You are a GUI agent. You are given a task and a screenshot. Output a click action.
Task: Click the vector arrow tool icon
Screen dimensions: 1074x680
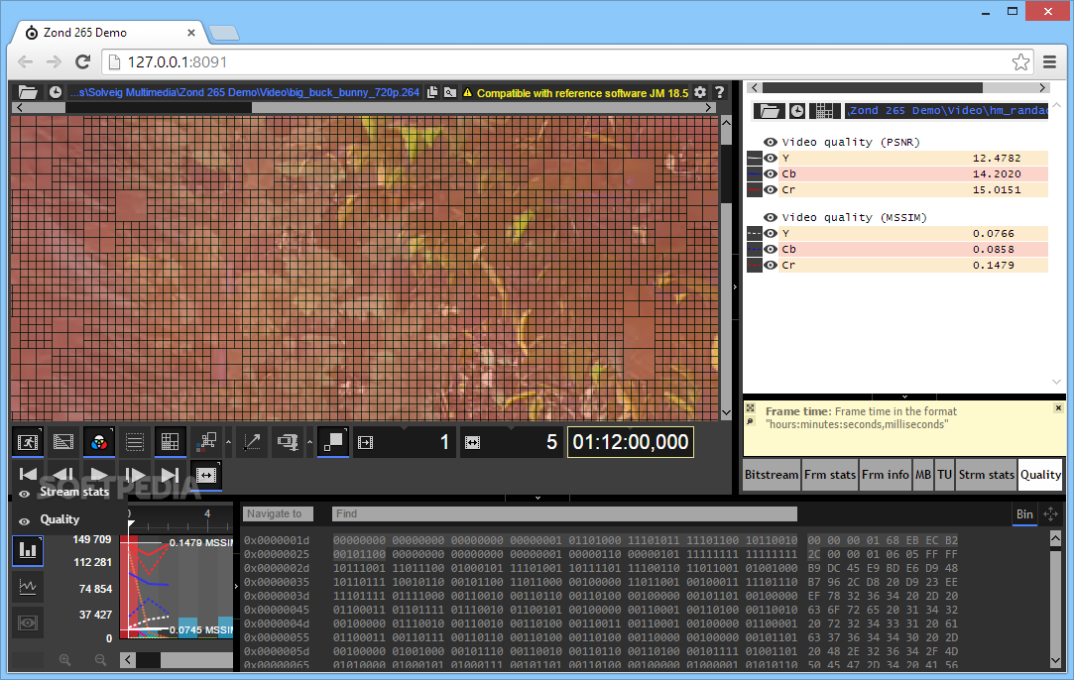pyautogui.click(x=251, y=442)
